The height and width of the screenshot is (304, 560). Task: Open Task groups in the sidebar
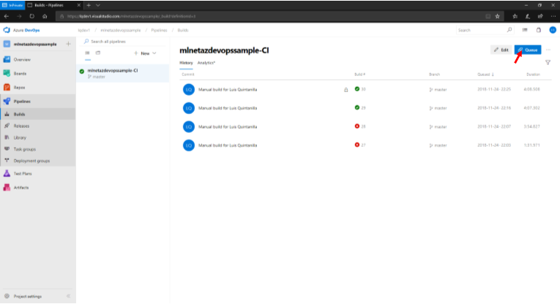click(23, 148)
